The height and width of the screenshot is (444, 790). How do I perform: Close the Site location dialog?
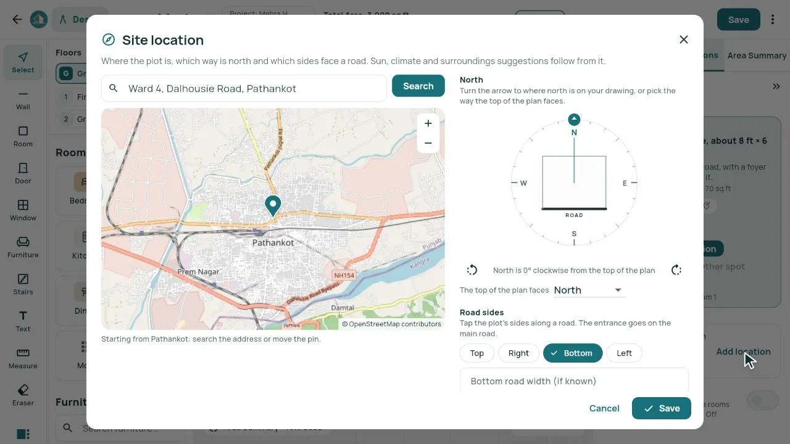pyautogui.click(x=683, y=39)
